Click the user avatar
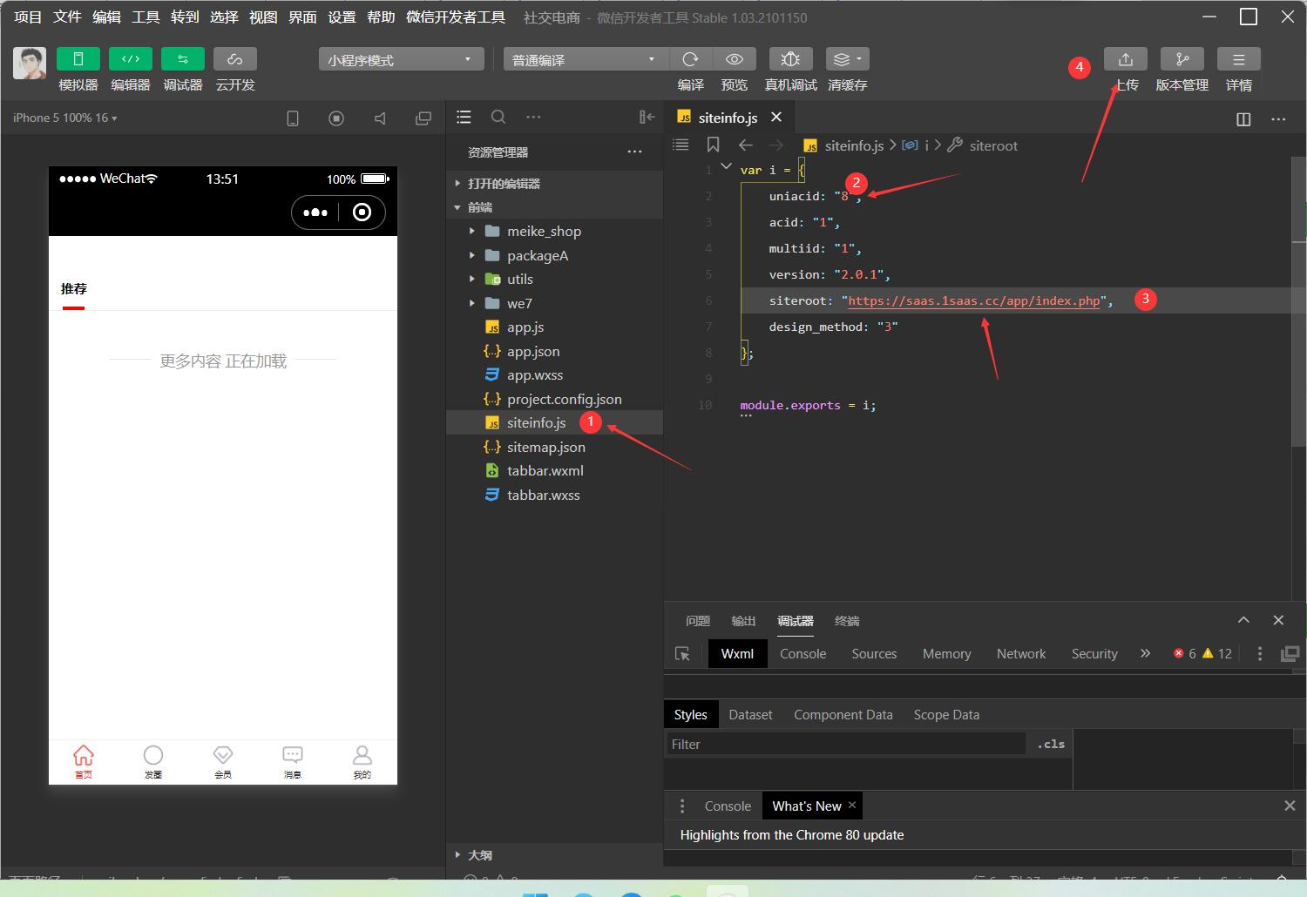The height and width of the screenshot is (897, 1307). coord(30,63)
